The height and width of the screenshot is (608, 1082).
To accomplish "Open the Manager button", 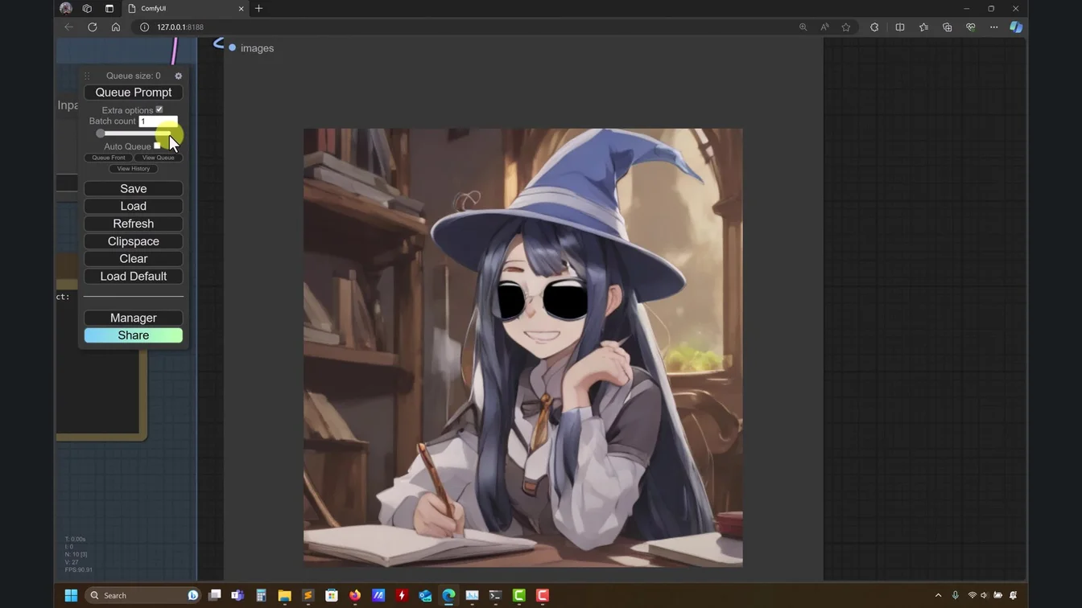I will tap(134, 318).
